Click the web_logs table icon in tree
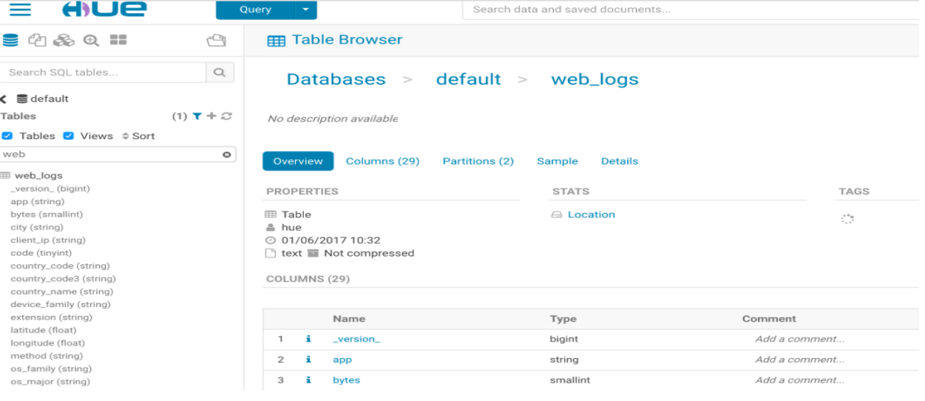Viewport: 925px width, 401px height. point(5,175)
